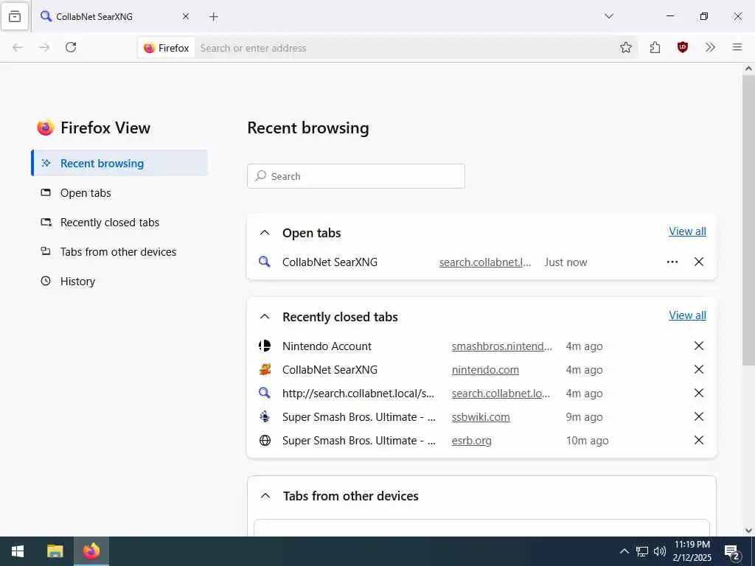Open the network status tray icon
This screenshot has height=566, width=755.
point(642,551)
